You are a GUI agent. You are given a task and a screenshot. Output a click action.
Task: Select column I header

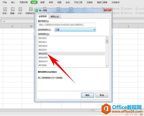point(128,26)
